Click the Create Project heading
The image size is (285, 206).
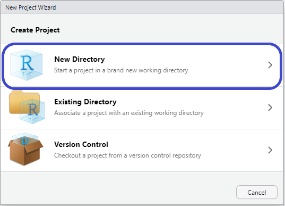[35, 30]
